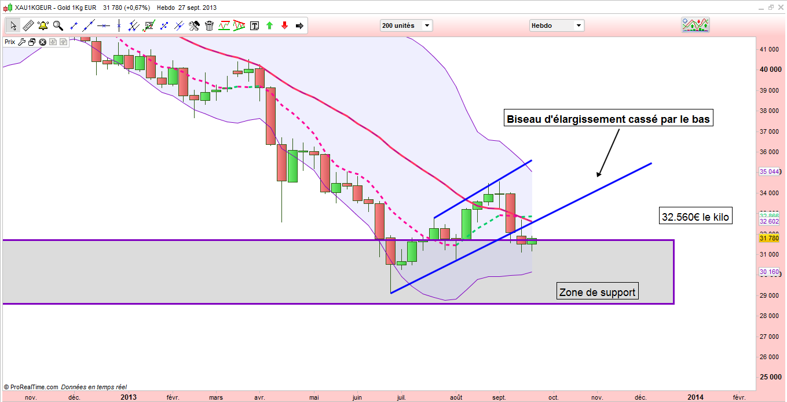This screenshot has width=787, height=402.
Task: Select the blue dotted arrow line tool
Action: (x=164, y=25)
